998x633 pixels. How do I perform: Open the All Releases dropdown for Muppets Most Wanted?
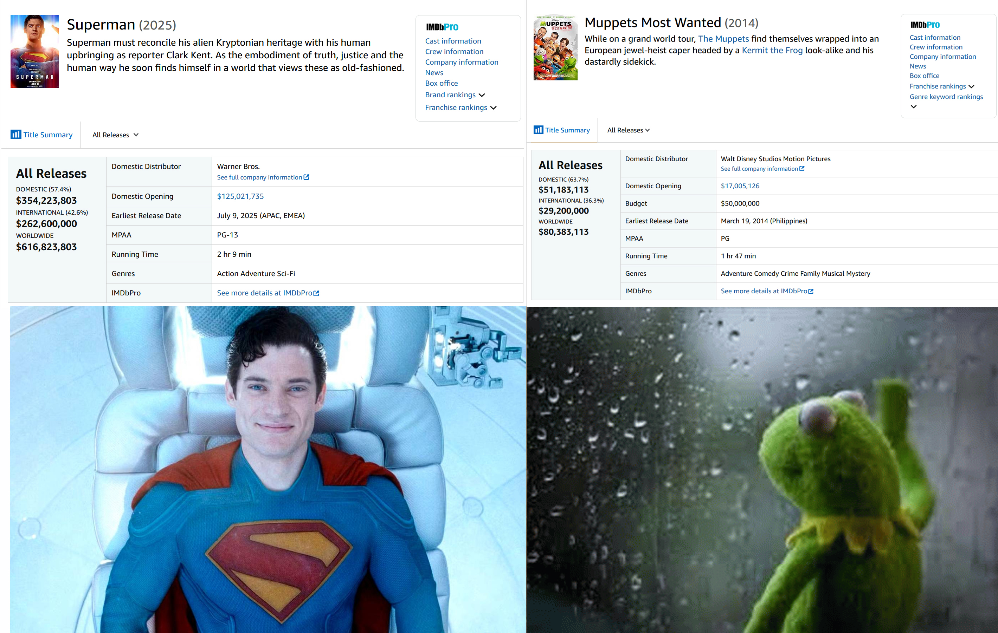click(628, 130)
